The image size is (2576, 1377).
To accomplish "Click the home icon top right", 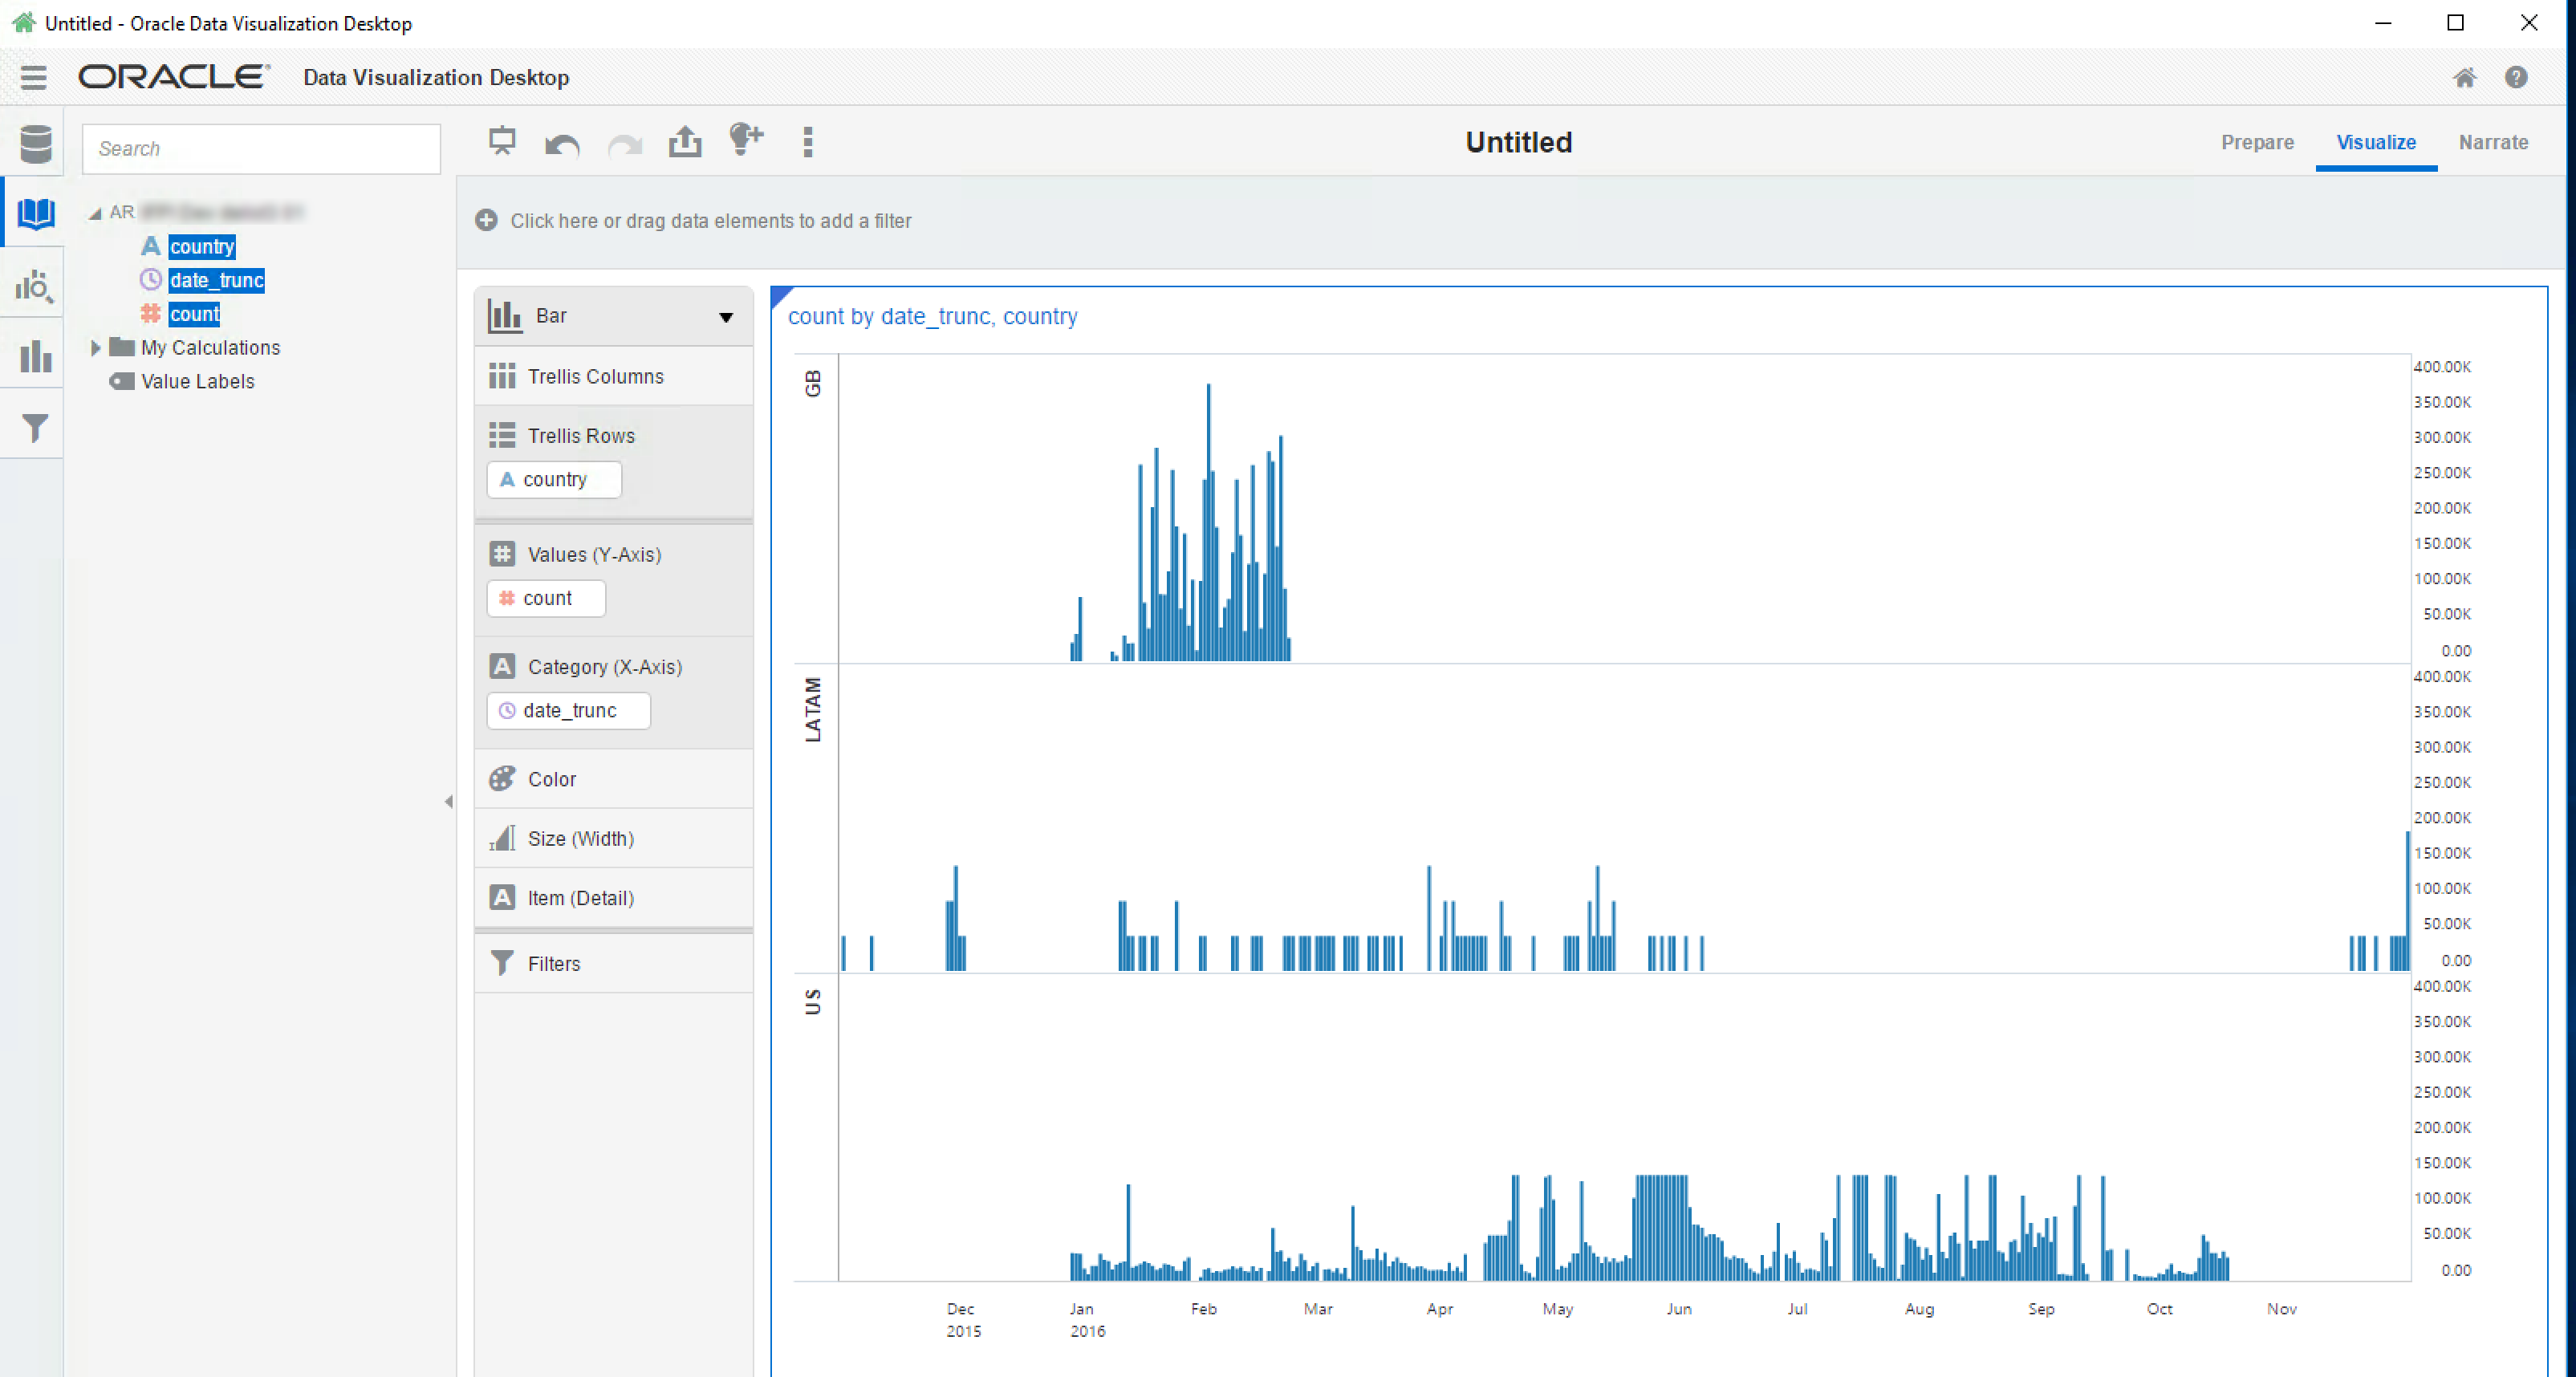I will click(x=2464, y=77).
